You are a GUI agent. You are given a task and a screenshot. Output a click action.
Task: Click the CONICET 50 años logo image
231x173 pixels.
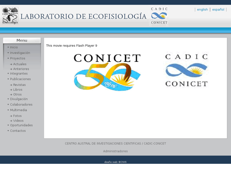(x=107, y=72)
